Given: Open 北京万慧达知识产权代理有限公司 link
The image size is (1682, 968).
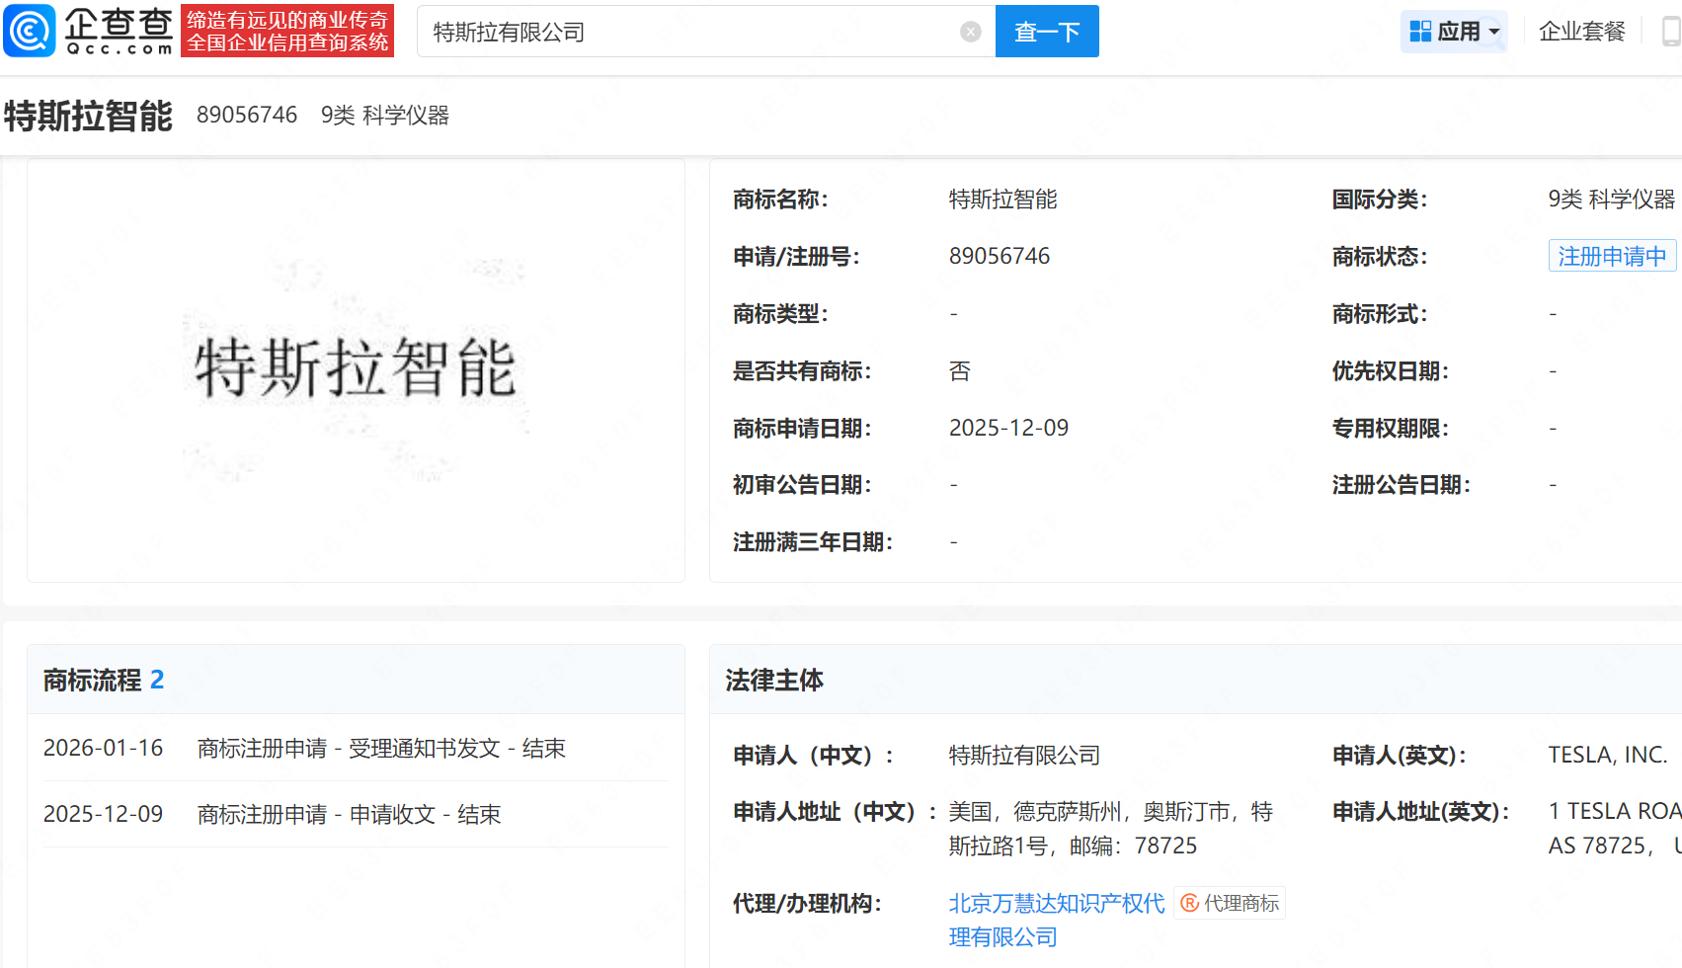Looking at the screenshot, I should pyautogui.click(x=1056, y=904).
